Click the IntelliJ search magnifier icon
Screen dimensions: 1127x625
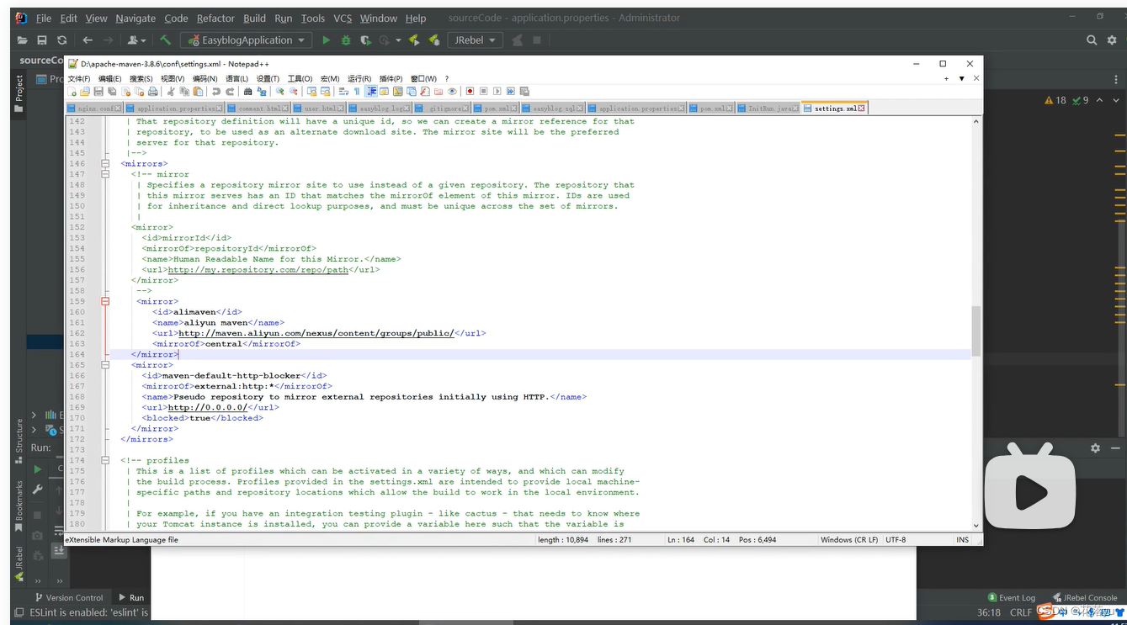tap(1092, 40)
